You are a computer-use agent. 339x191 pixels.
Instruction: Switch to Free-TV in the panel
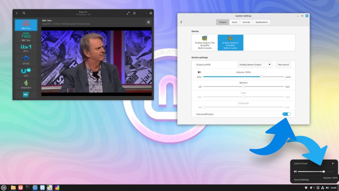[42, 188]
